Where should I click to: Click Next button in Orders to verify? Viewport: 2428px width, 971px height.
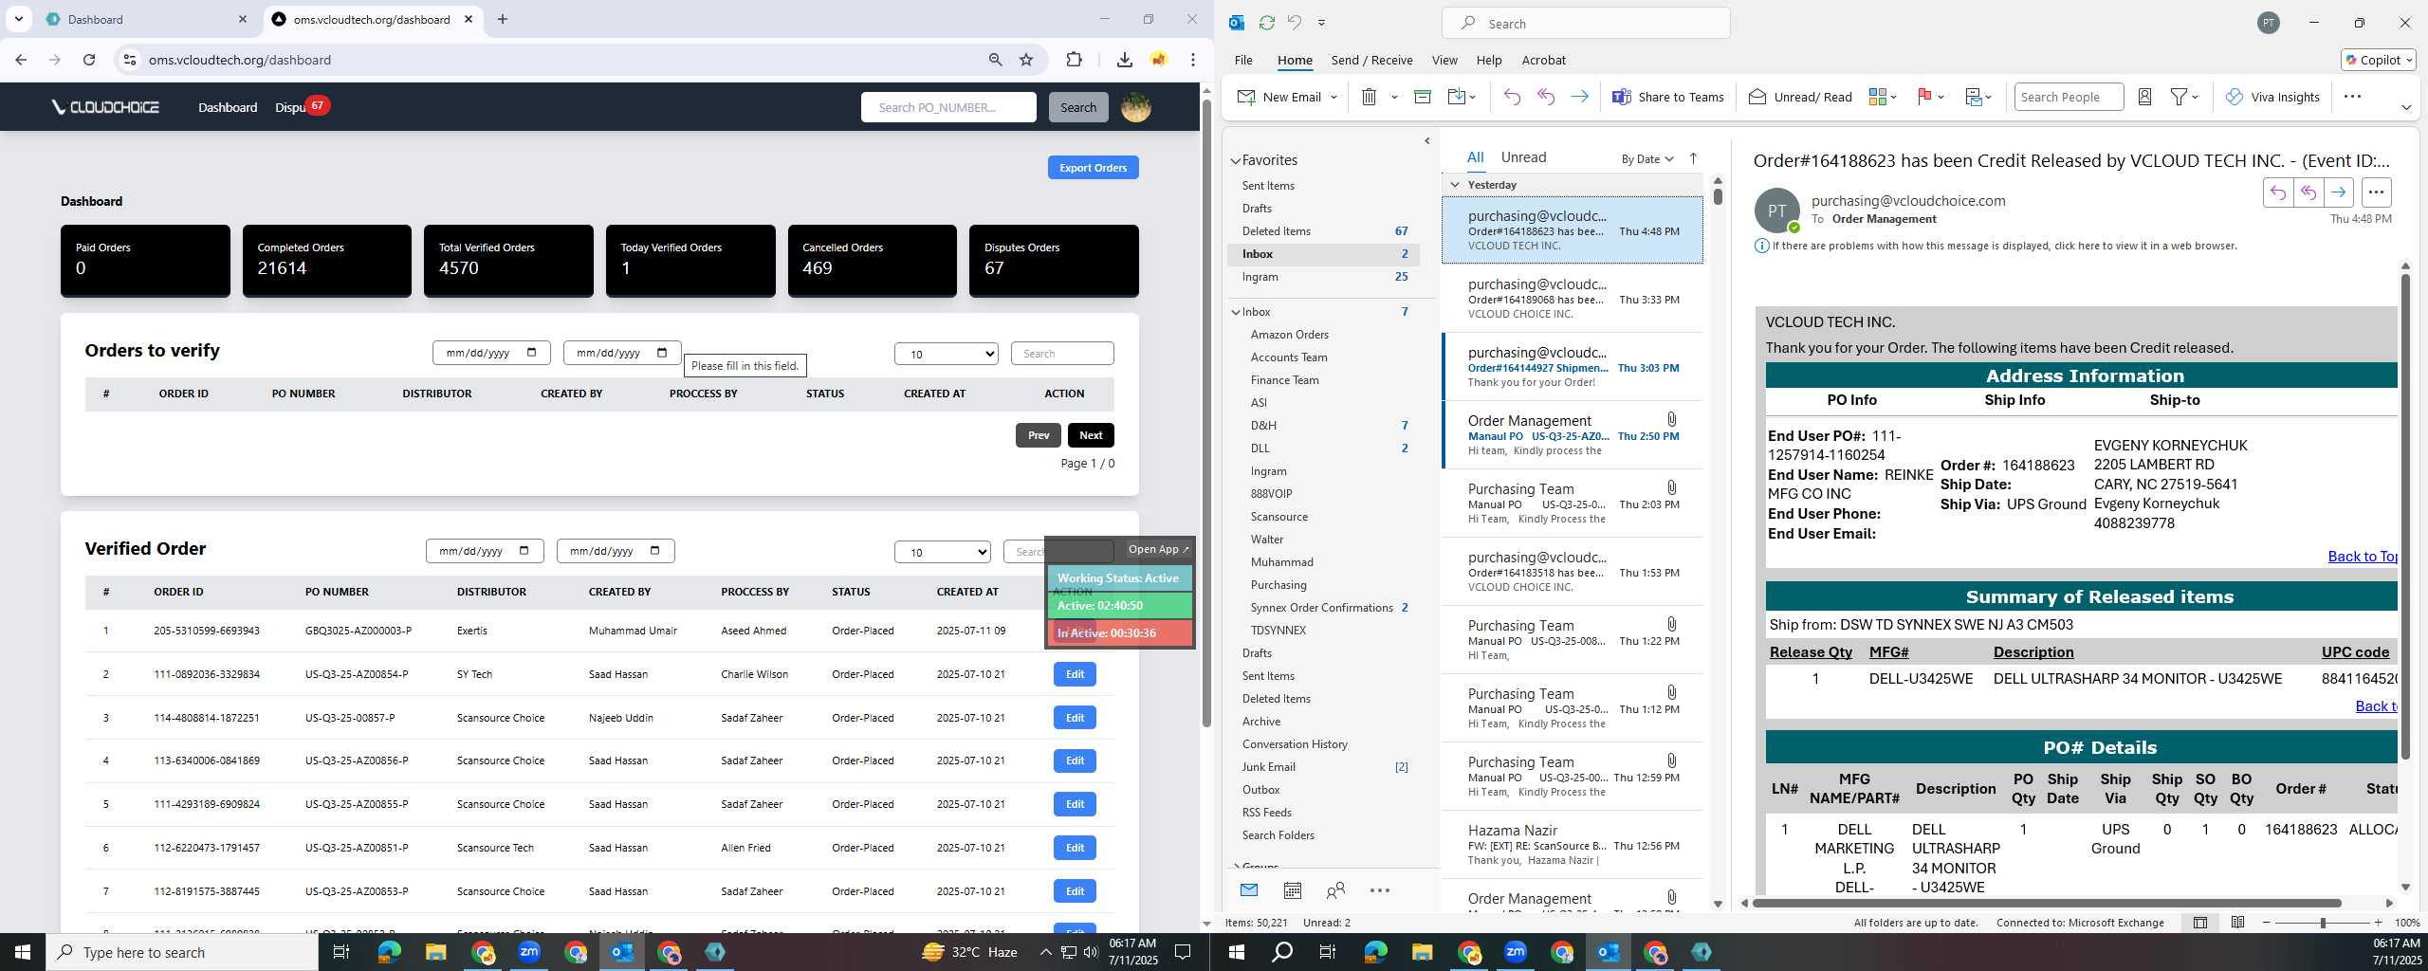(1091, 435)
